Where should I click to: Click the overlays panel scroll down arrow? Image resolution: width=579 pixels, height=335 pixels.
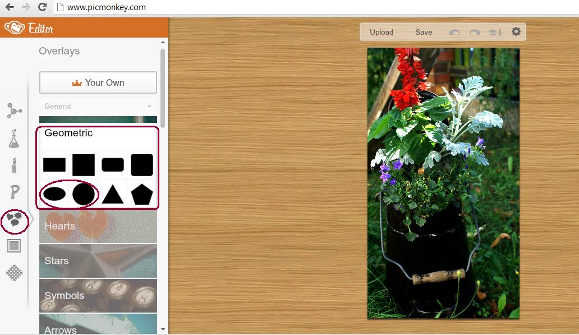[x=163, y=329]
